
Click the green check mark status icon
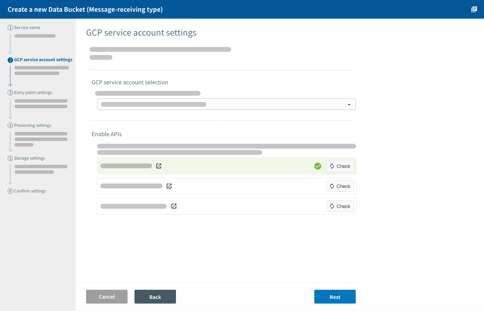click(318, 166)
